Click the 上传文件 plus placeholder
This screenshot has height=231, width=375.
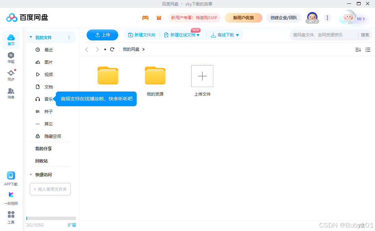(x=202, y=76)
